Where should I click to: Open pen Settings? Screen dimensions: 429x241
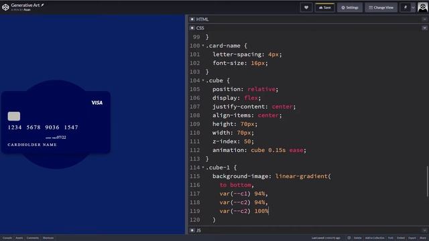350,7
